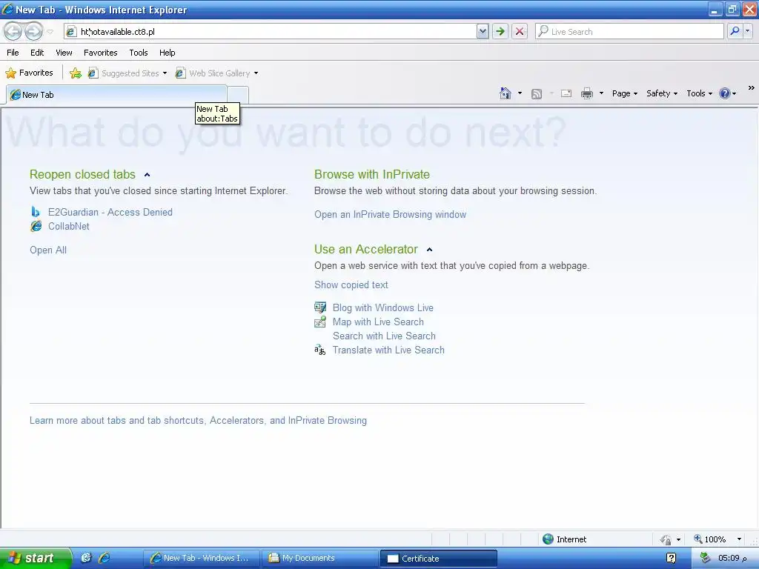Viewport: 759px width, 569px height.
Task: Click in the Live Search box
Action: click(x=629, y=31)
